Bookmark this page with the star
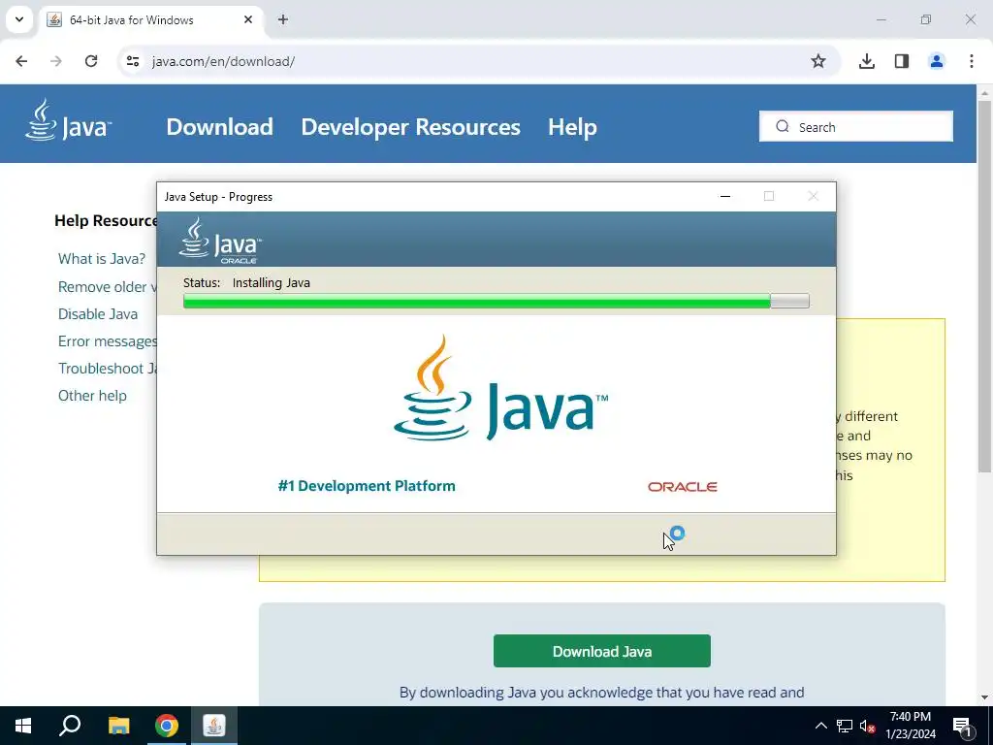Screen dimensions: 993x745 pos(818,61)
